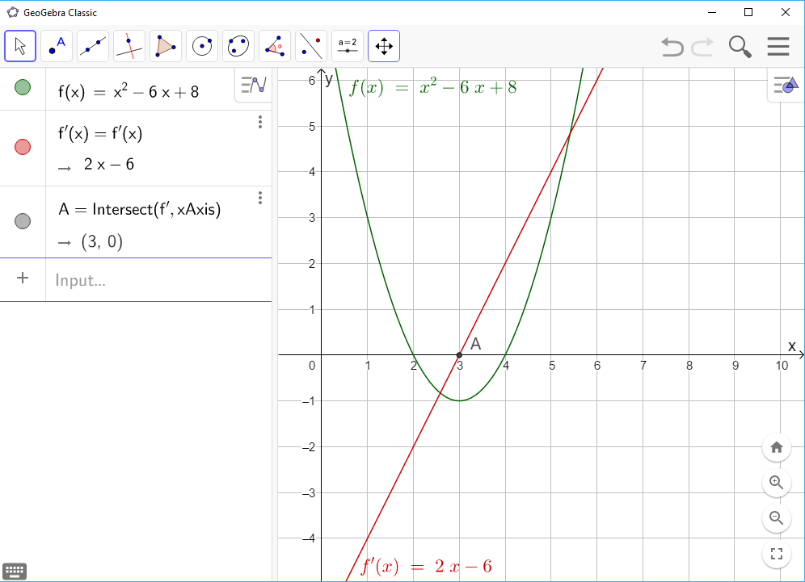Select the Point tool
The width and height of the screenshot is (805, 582).
pyautogui.click(x=57, y=46)
